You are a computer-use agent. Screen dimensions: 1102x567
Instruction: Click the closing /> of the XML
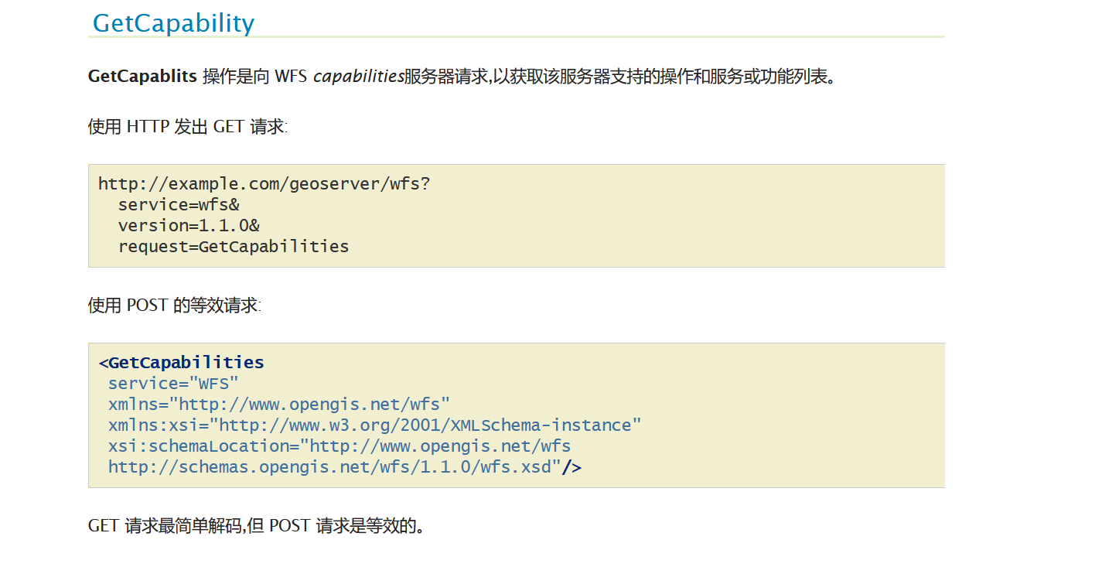[x=571, y=467]
